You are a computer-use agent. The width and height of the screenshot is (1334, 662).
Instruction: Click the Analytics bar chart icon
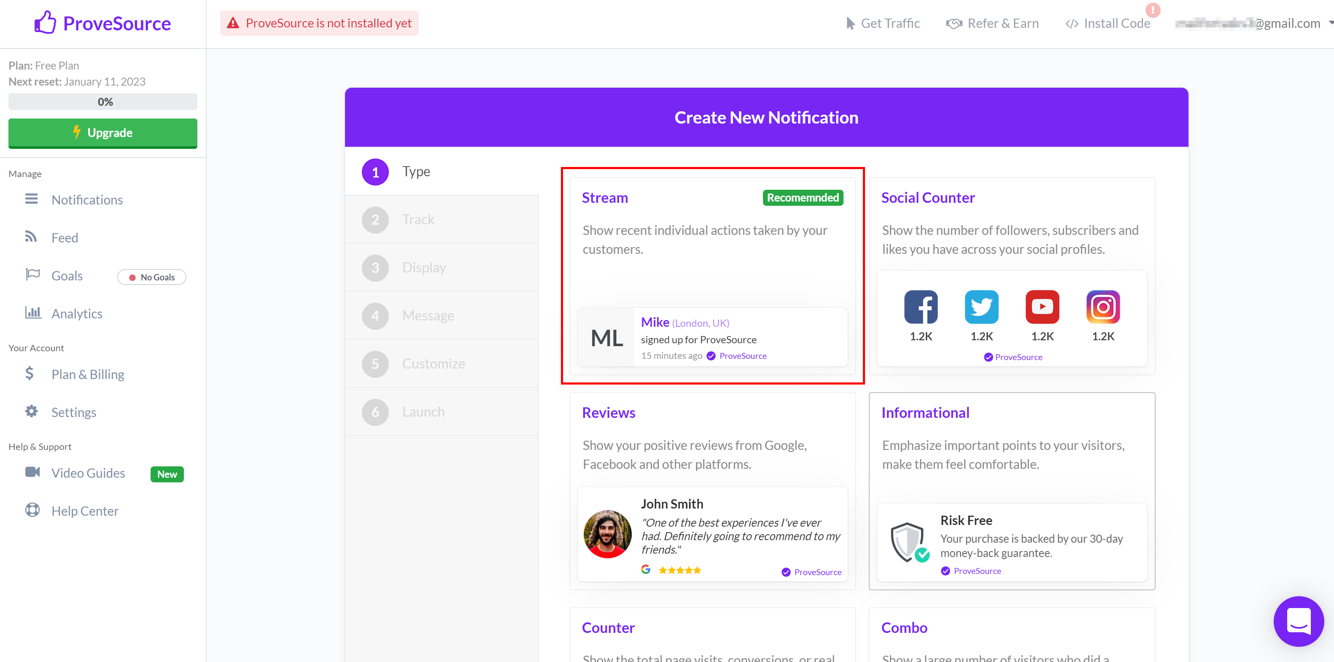(33, 312)
